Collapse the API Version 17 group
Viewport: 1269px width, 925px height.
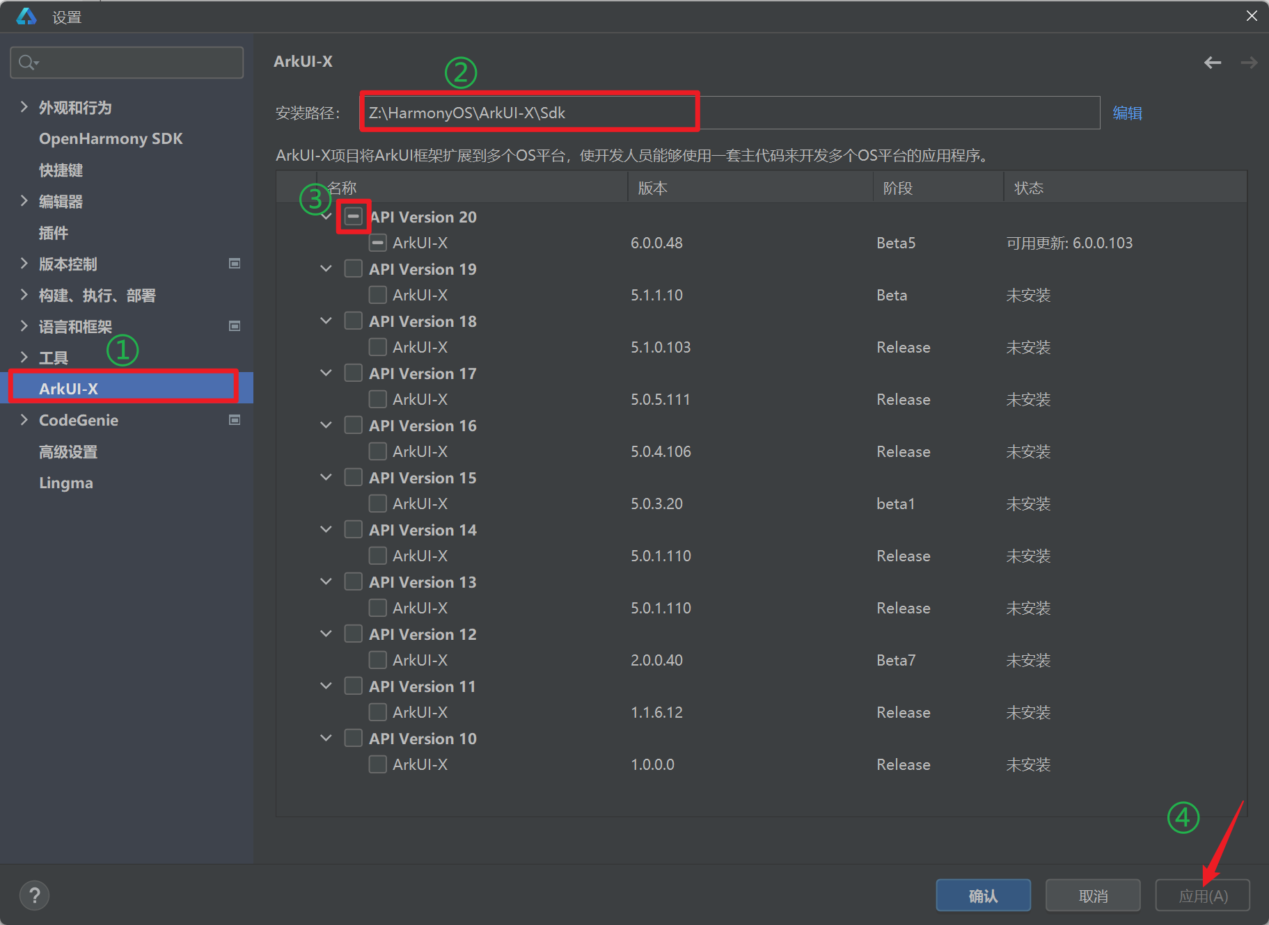(326, 373)
